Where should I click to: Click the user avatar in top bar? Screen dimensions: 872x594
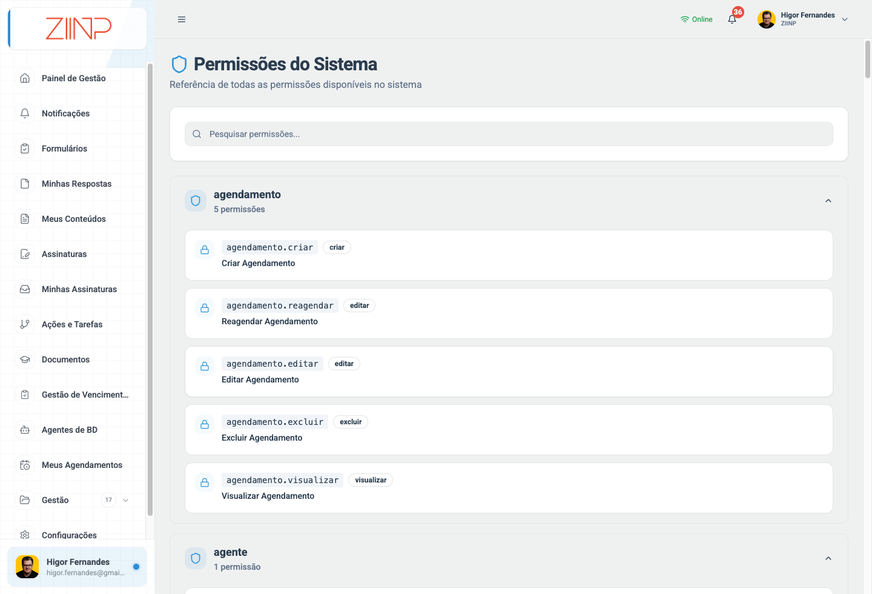pos(767,19)
